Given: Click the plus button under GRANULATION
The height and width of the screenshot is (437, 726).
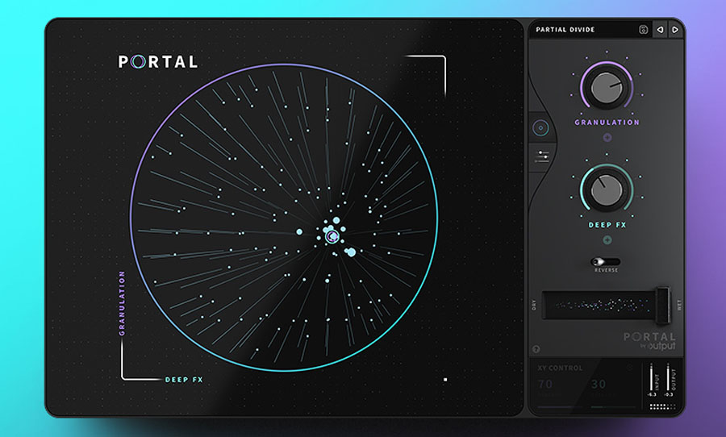Looking at the screenshot, I should click(x=607, y=138).
